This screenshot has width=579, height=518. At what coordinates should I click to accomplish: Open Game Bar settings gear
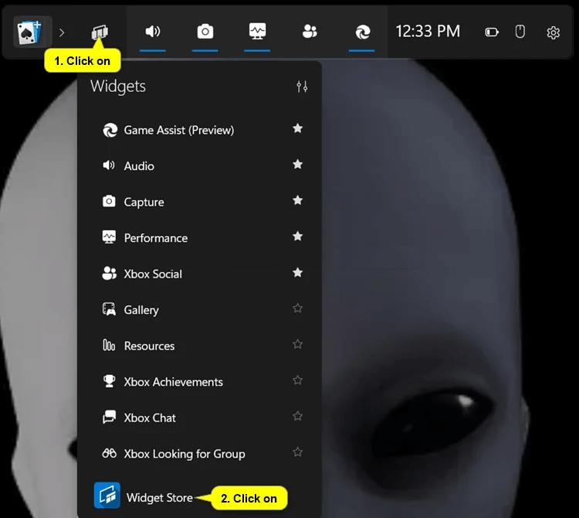coord(553,32)
